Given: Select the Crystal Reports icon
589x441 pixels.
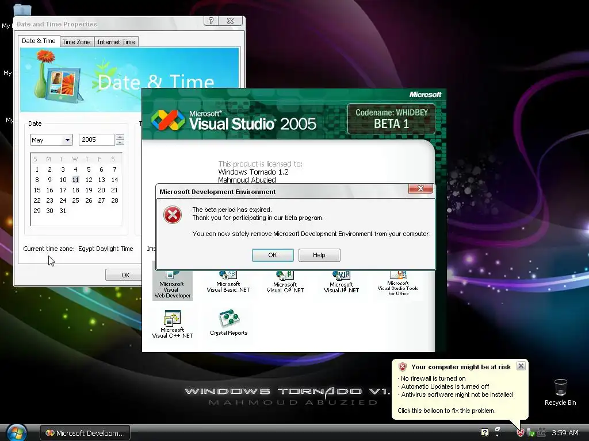Looking at the screenshot, I should tap(229, 323).
